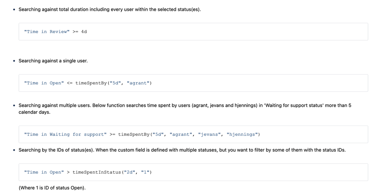This screenshot has width=376, height=193.
Task: Click the 'calendar days.' text line
Action: [35, 112]
